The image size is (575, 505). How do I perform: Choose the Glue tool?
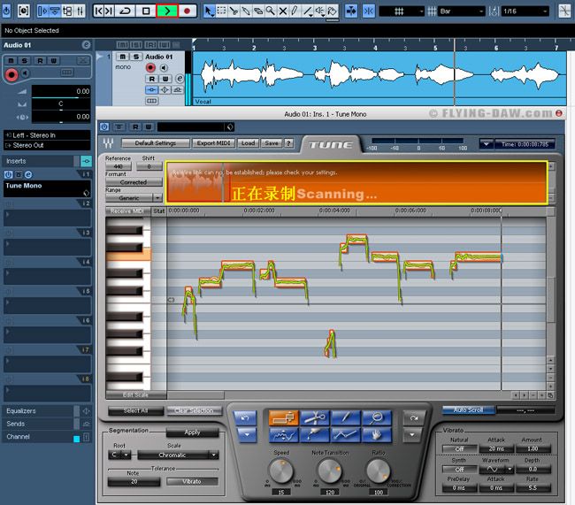(246, 11)
